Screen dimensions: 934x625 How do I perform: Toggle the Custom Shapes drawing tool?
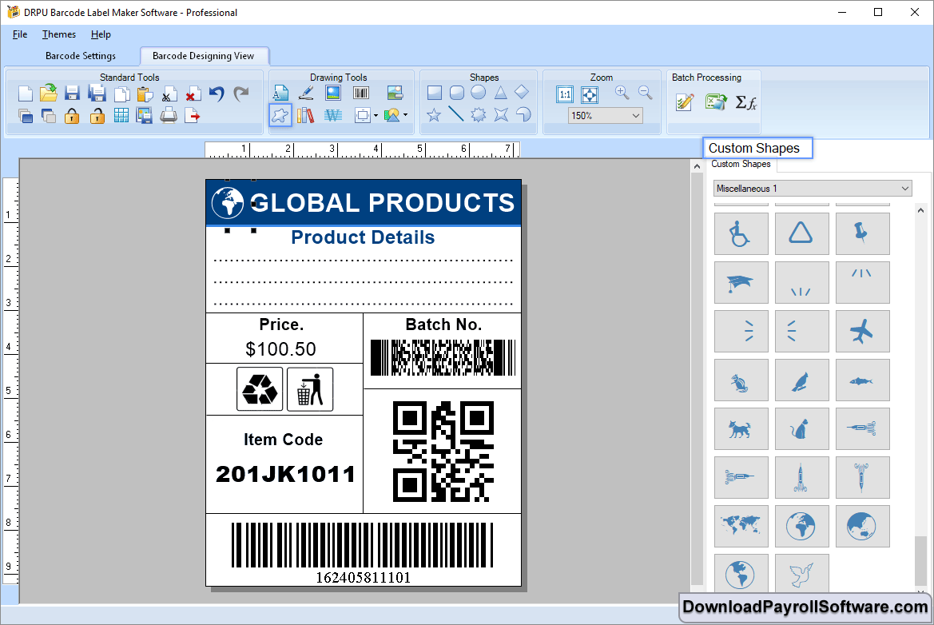(280, 115)
